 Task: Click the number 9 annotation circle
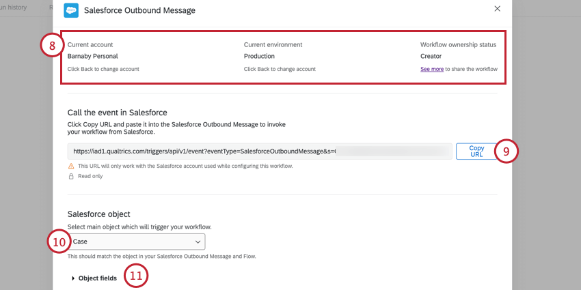tap(506, 151)
